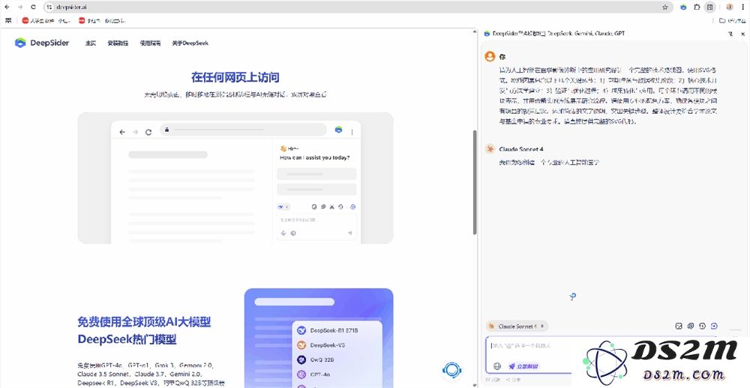Open the 安装教程 navigation item
Image resolution: width=750 pixels, height=388 pixels.
click(118, 43)
